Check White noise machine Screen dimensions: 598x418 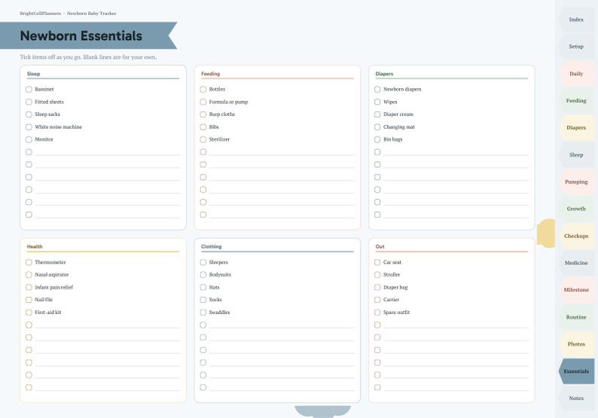[x=29, y=127]
